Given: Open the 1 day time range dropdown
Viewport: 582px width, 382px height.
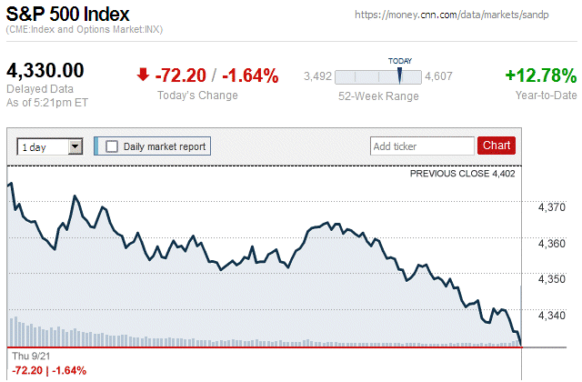Looking at the screenshot, I should [x=43, y=146].
